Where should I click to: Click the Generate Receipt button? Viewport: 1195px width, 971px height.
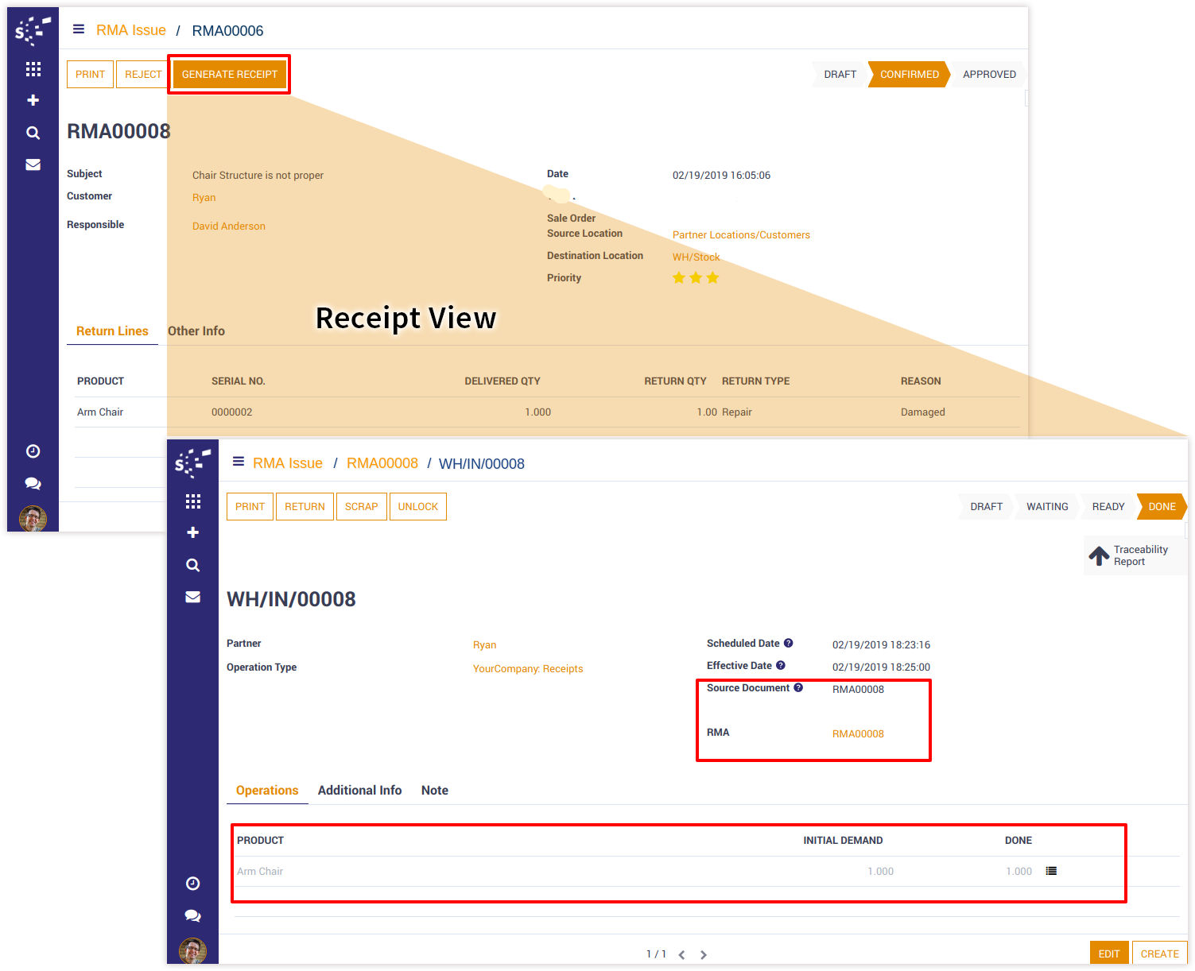point(229,74)
